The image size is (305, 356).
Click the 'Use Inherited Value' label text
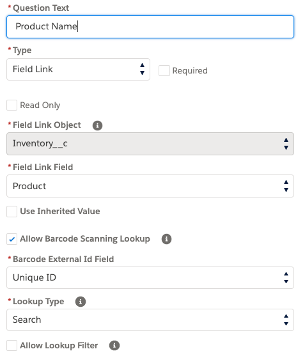point(60,212)
